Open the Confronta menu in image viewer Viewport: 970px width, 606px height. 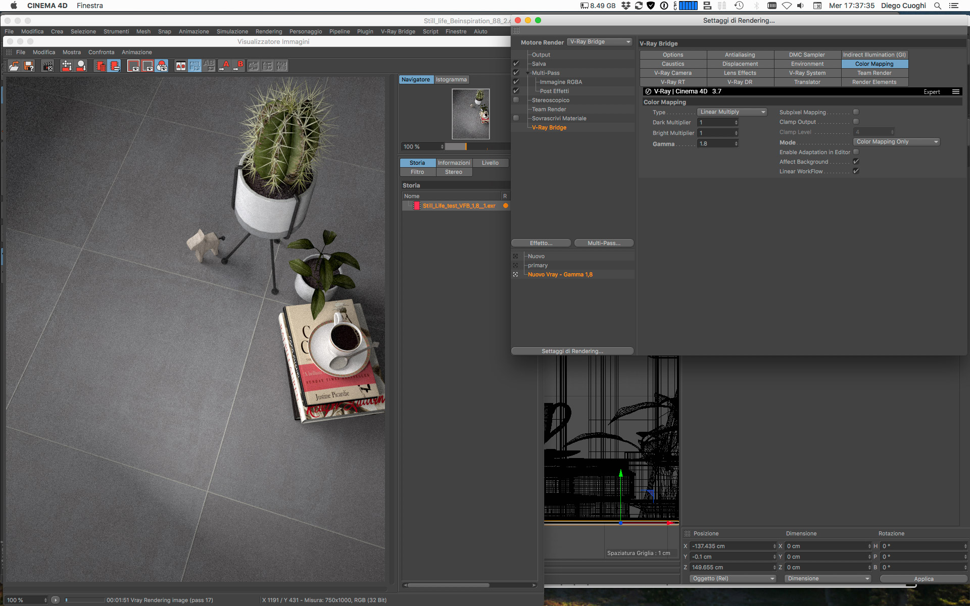[101, 53]
